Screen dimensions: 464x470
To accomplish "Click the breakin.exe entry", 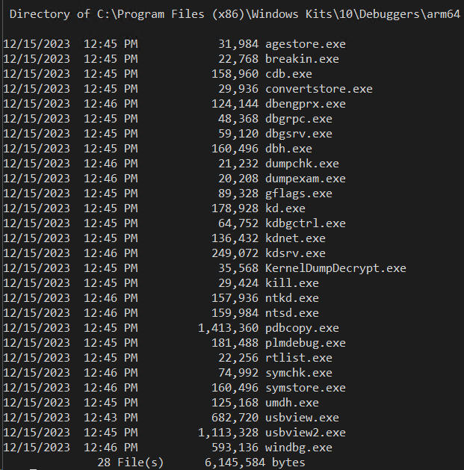I will [x=302, y=59].
